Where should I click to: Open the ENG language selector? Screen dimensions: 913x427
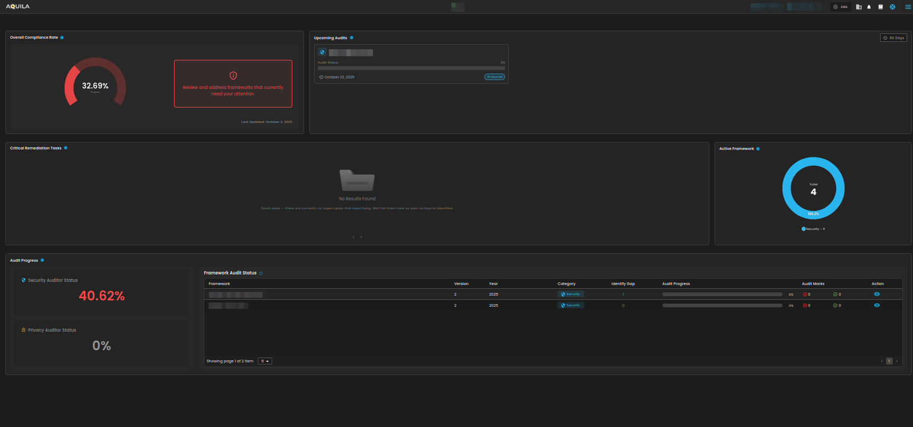840,7
